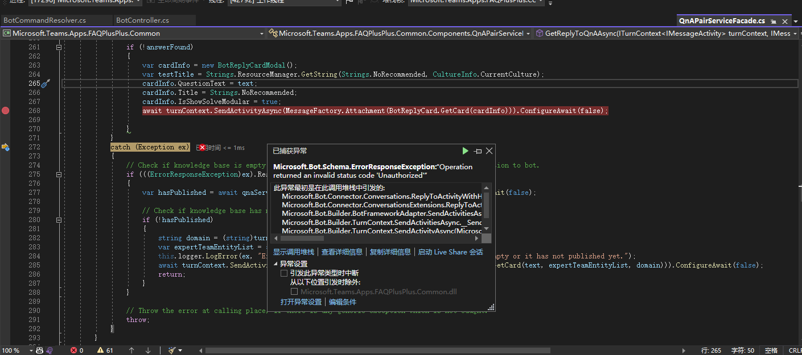Click the 行: 265 line indicator
This screenshot has width=802, height=355.
711,350
